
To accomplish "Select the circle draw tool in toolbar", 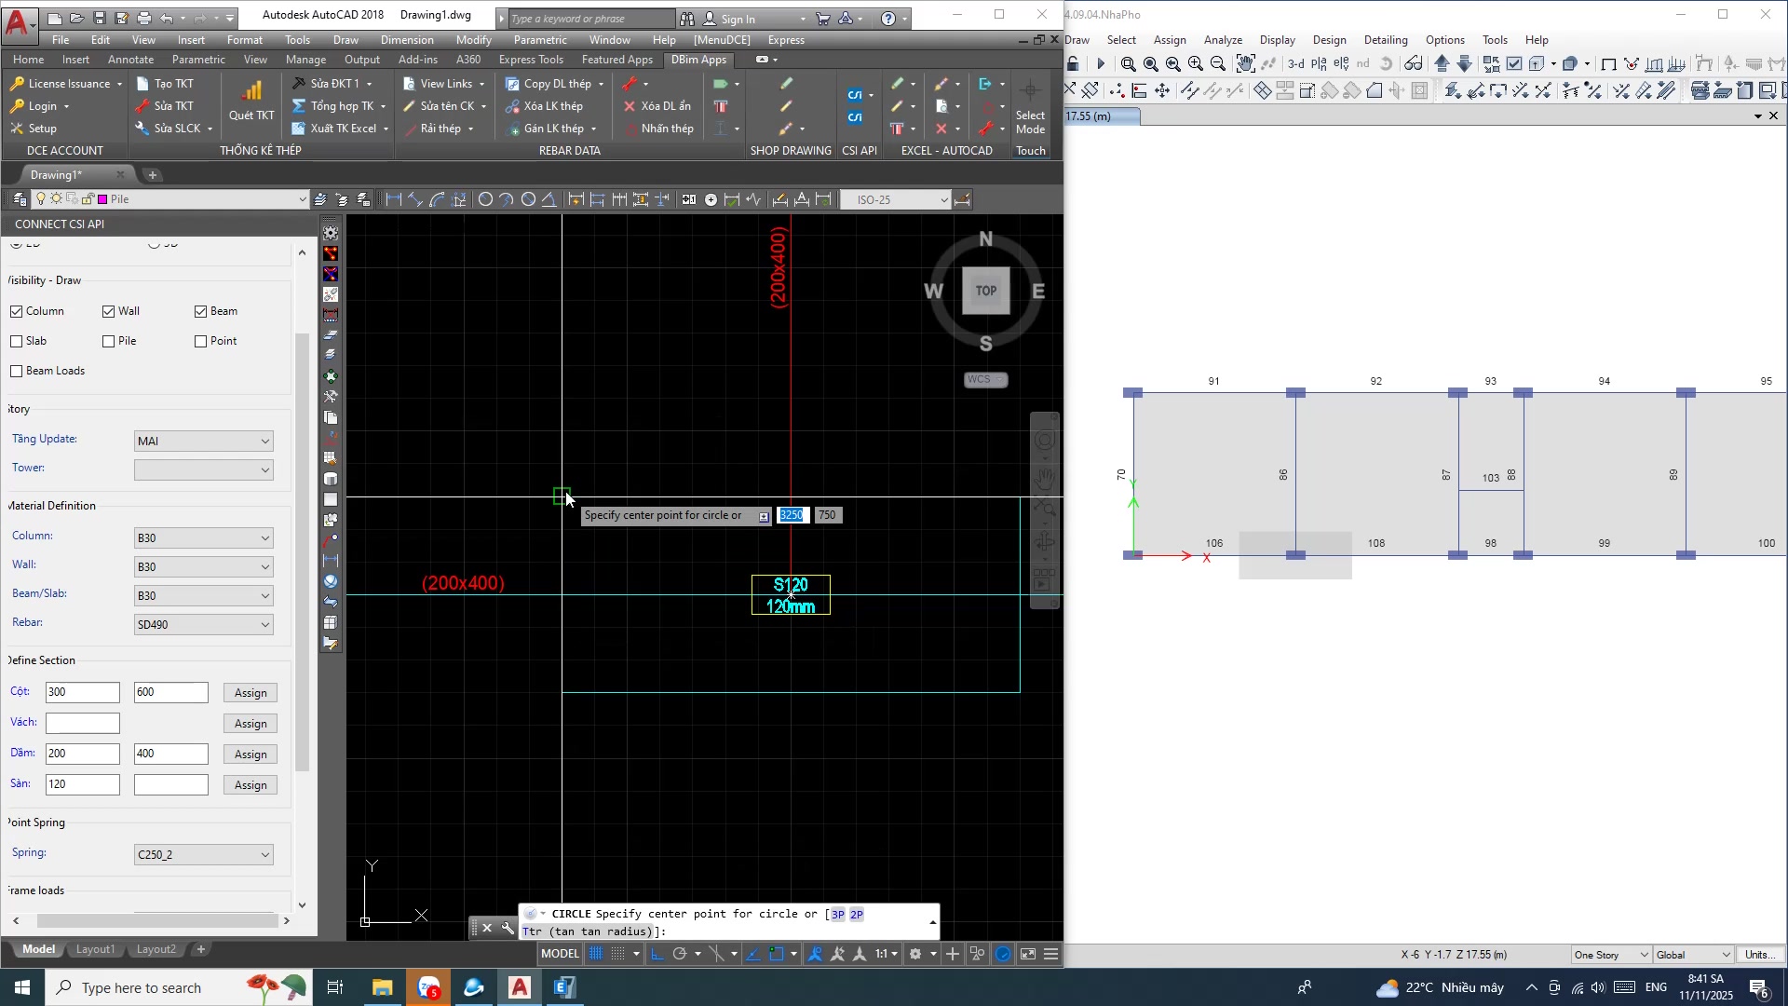I will (x=485, y=199).
